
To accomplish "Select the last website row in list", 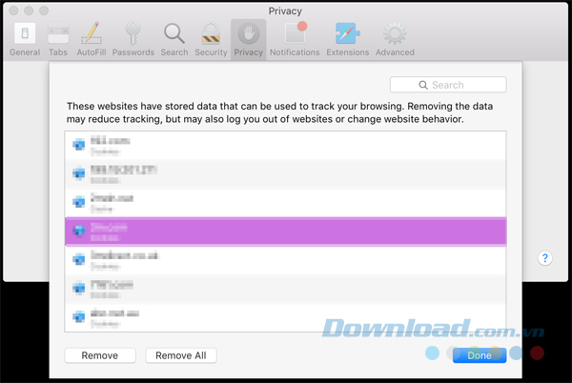I will 285,317.
